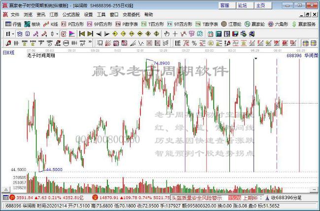Click the 客服 title bar button
Image resolution: width=320 pixels, height=211 pixels.
coord(227,5)
